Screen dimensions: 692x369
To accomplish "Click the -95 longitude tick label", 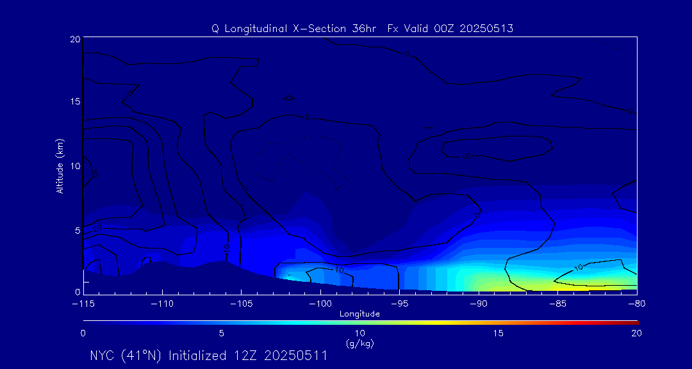I will [x=399, y=304].
